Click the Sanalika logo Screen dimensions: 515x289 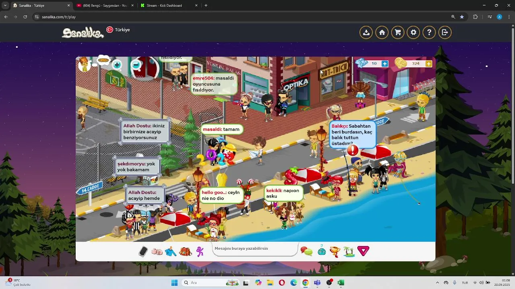coord(82,33)
